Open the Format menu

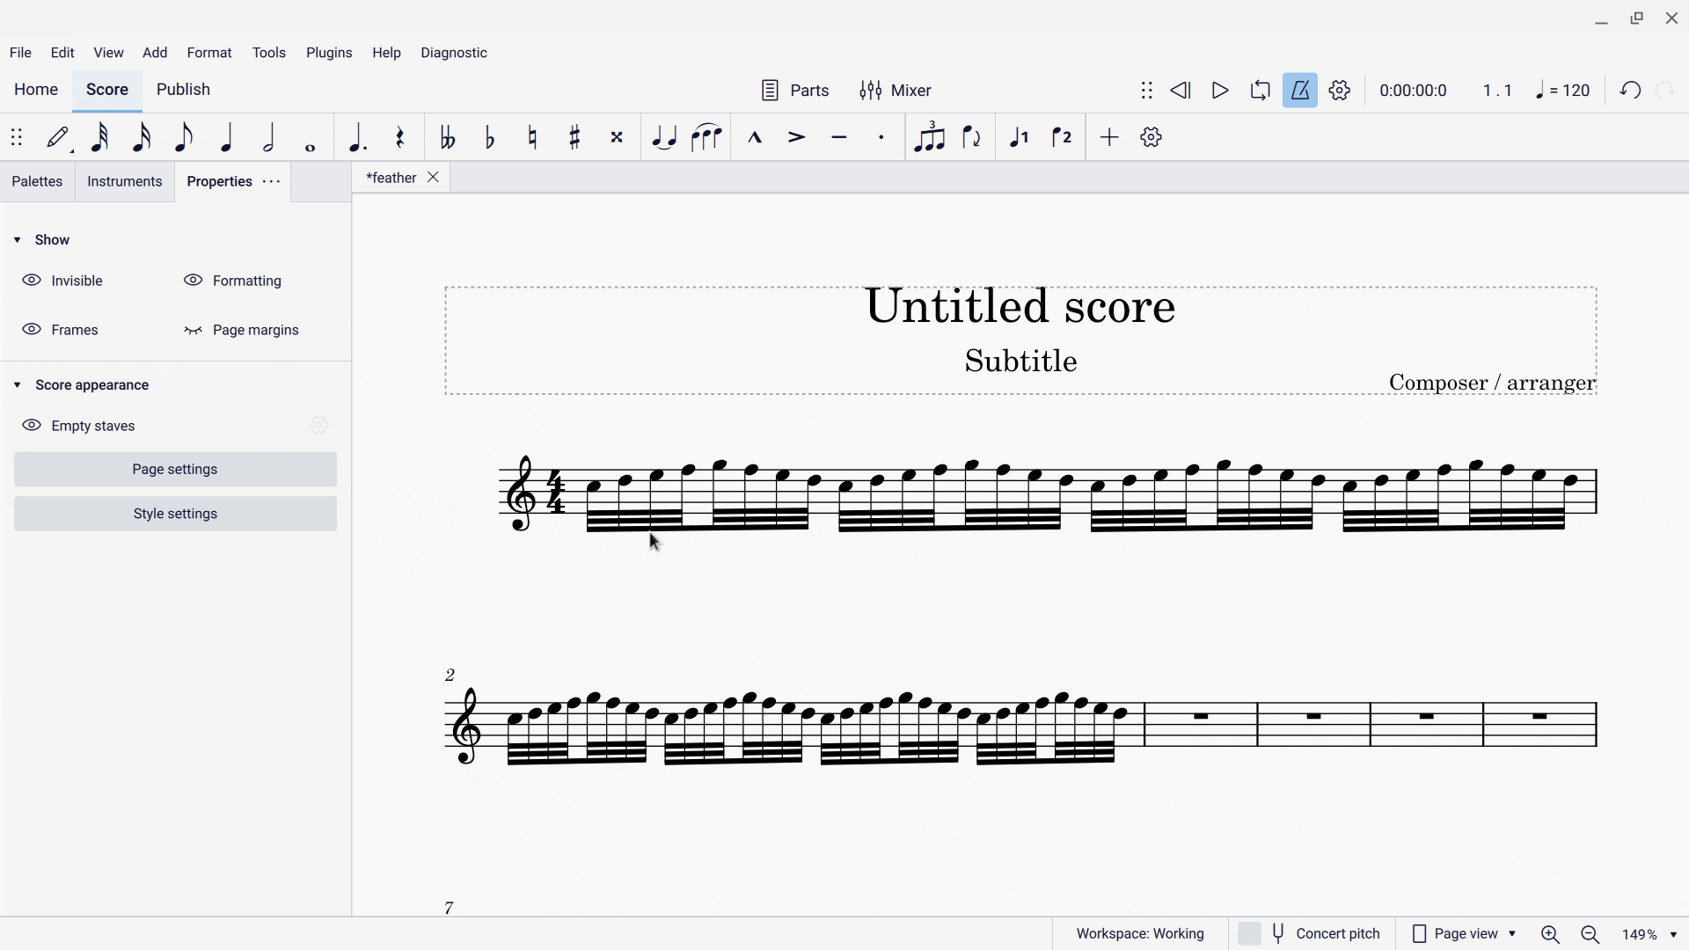click(x=209, y=53)
